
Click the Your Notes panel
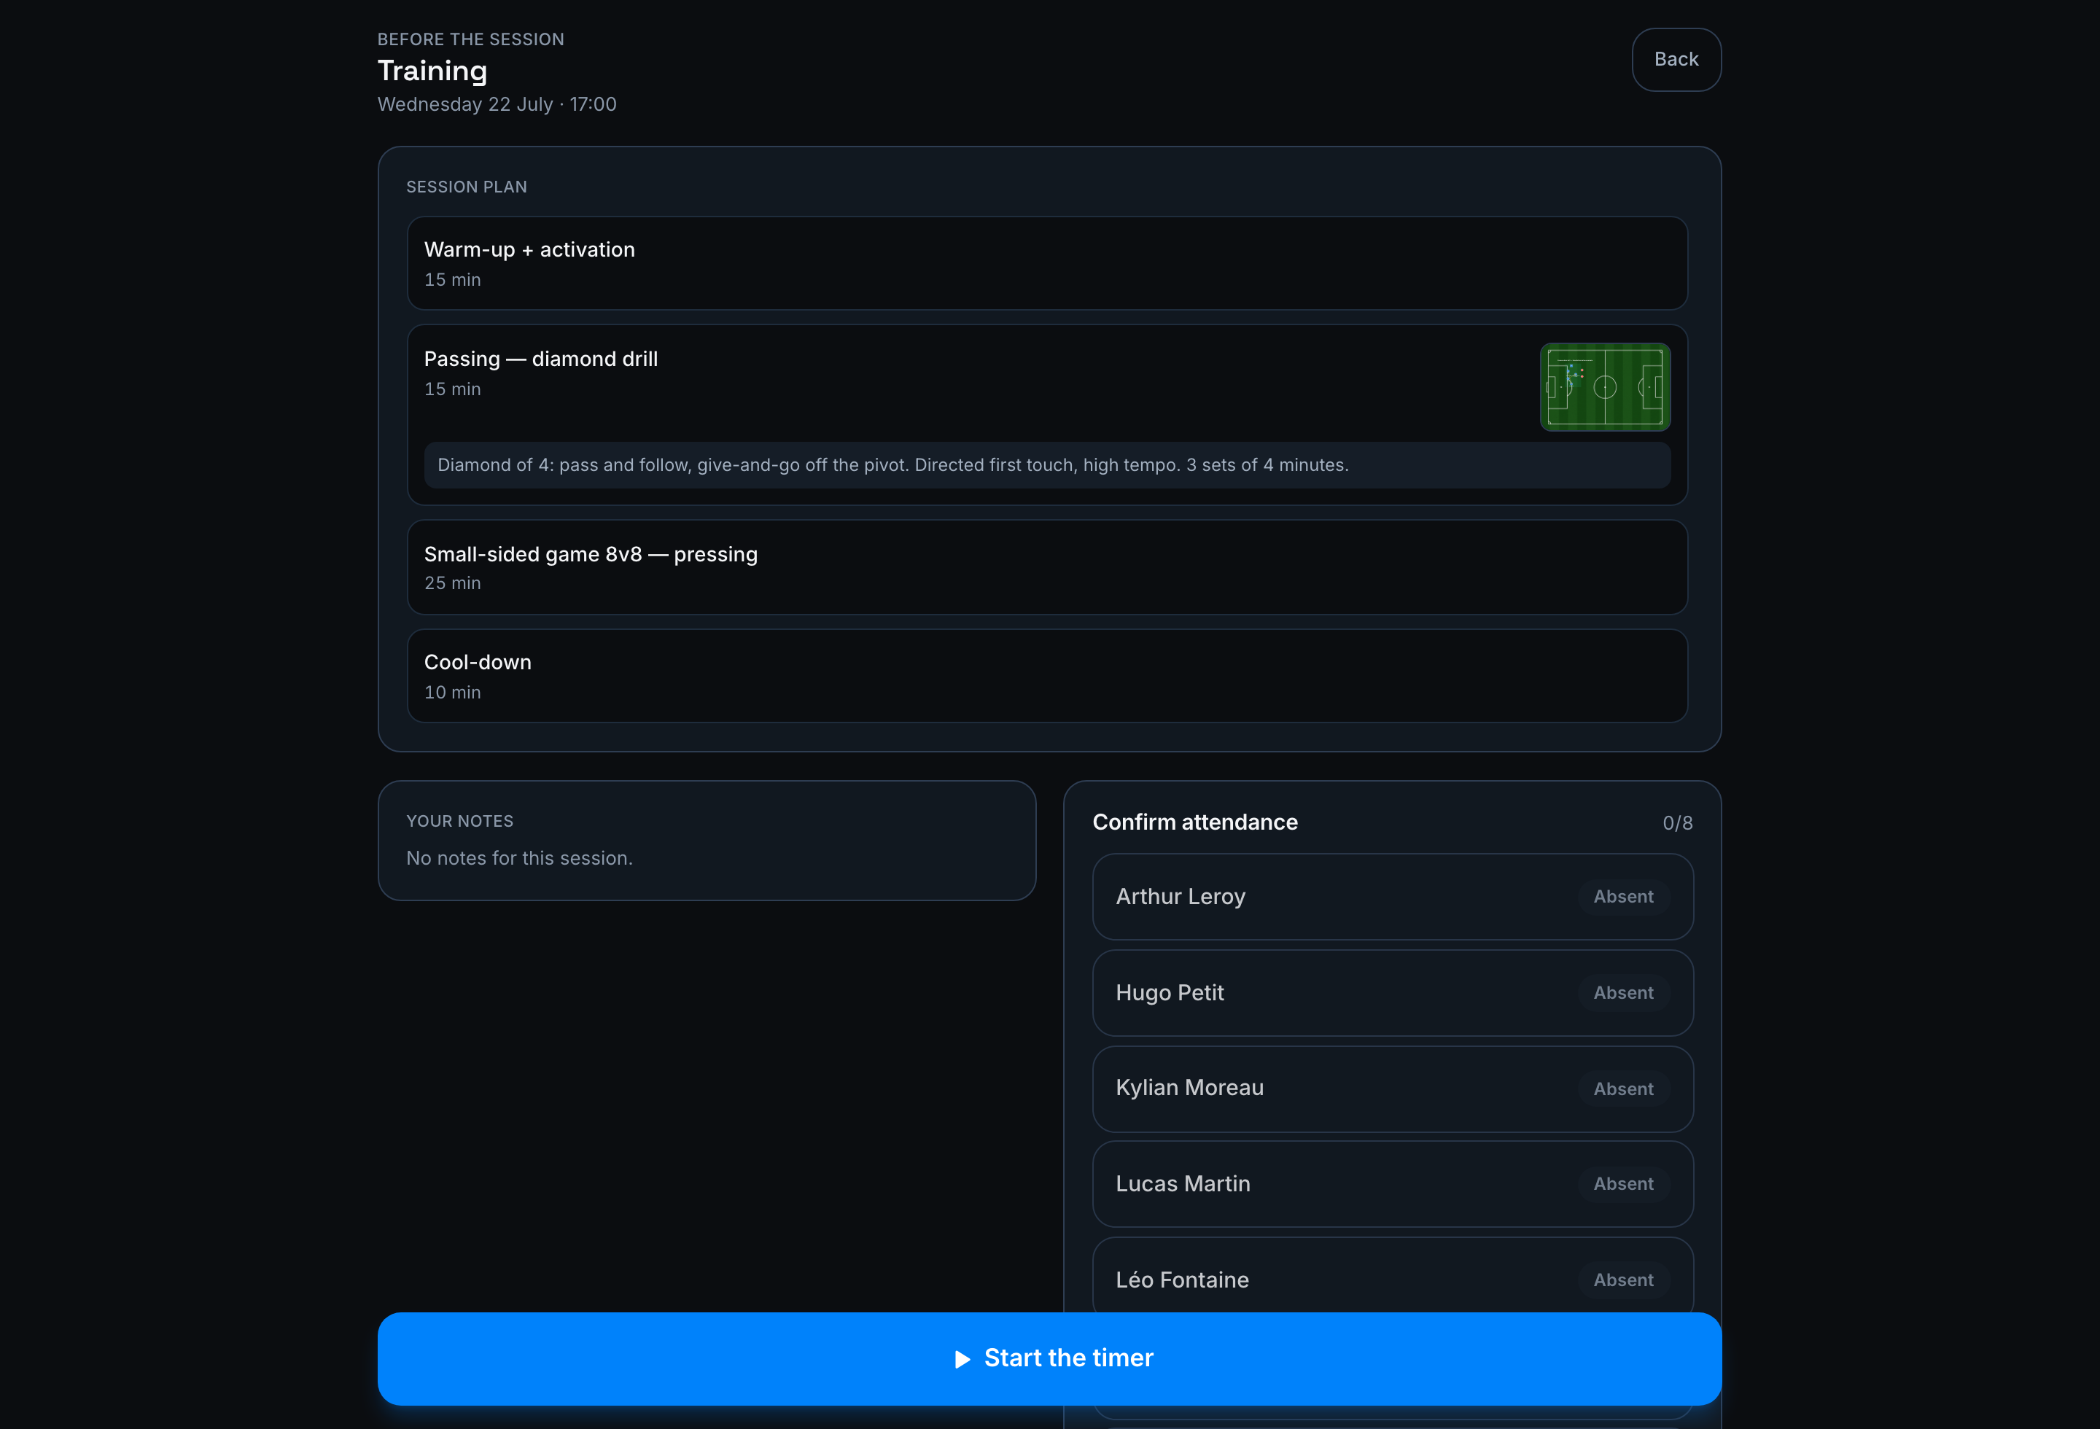707,840
